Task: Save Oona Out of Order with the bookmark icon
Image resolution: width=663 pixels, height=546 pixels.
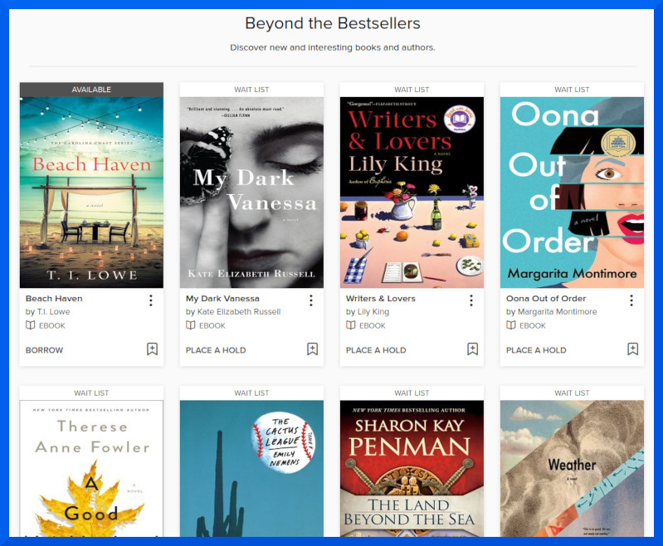Action: pyautogui.click(x=633, y=349)
